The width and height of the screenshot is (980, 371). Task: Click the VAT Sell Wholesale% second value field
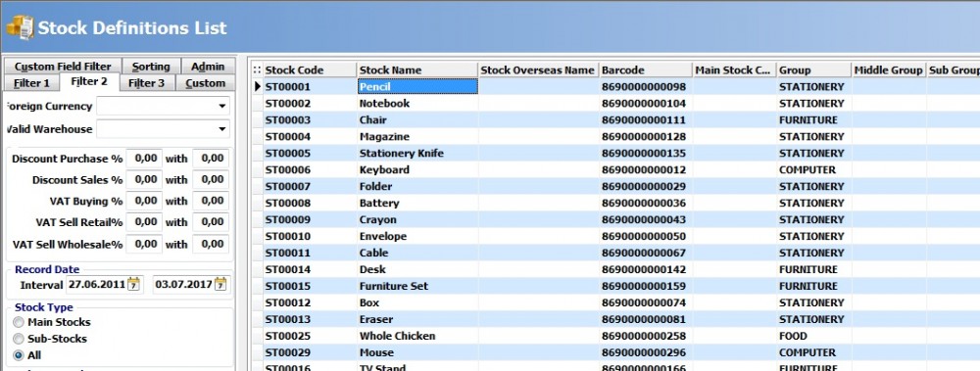point(211,244)
